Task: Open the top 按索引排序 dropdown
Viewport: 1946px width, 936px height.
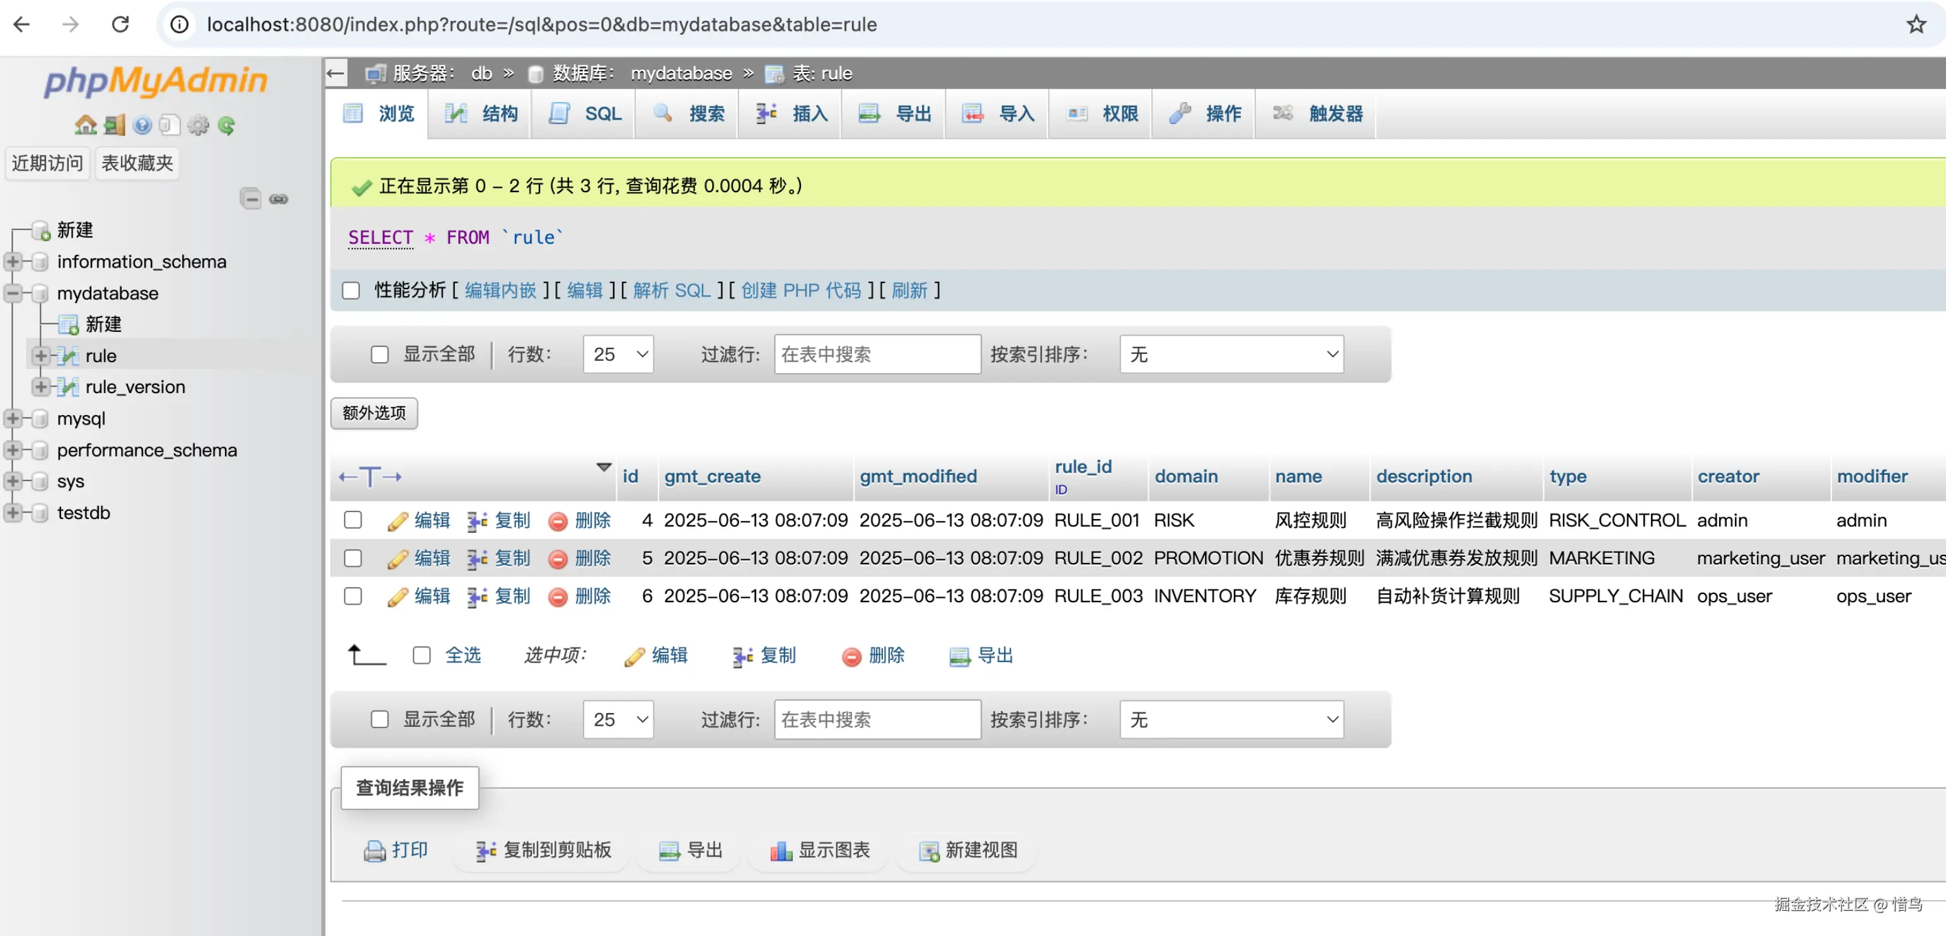Action: [1231, 354]
